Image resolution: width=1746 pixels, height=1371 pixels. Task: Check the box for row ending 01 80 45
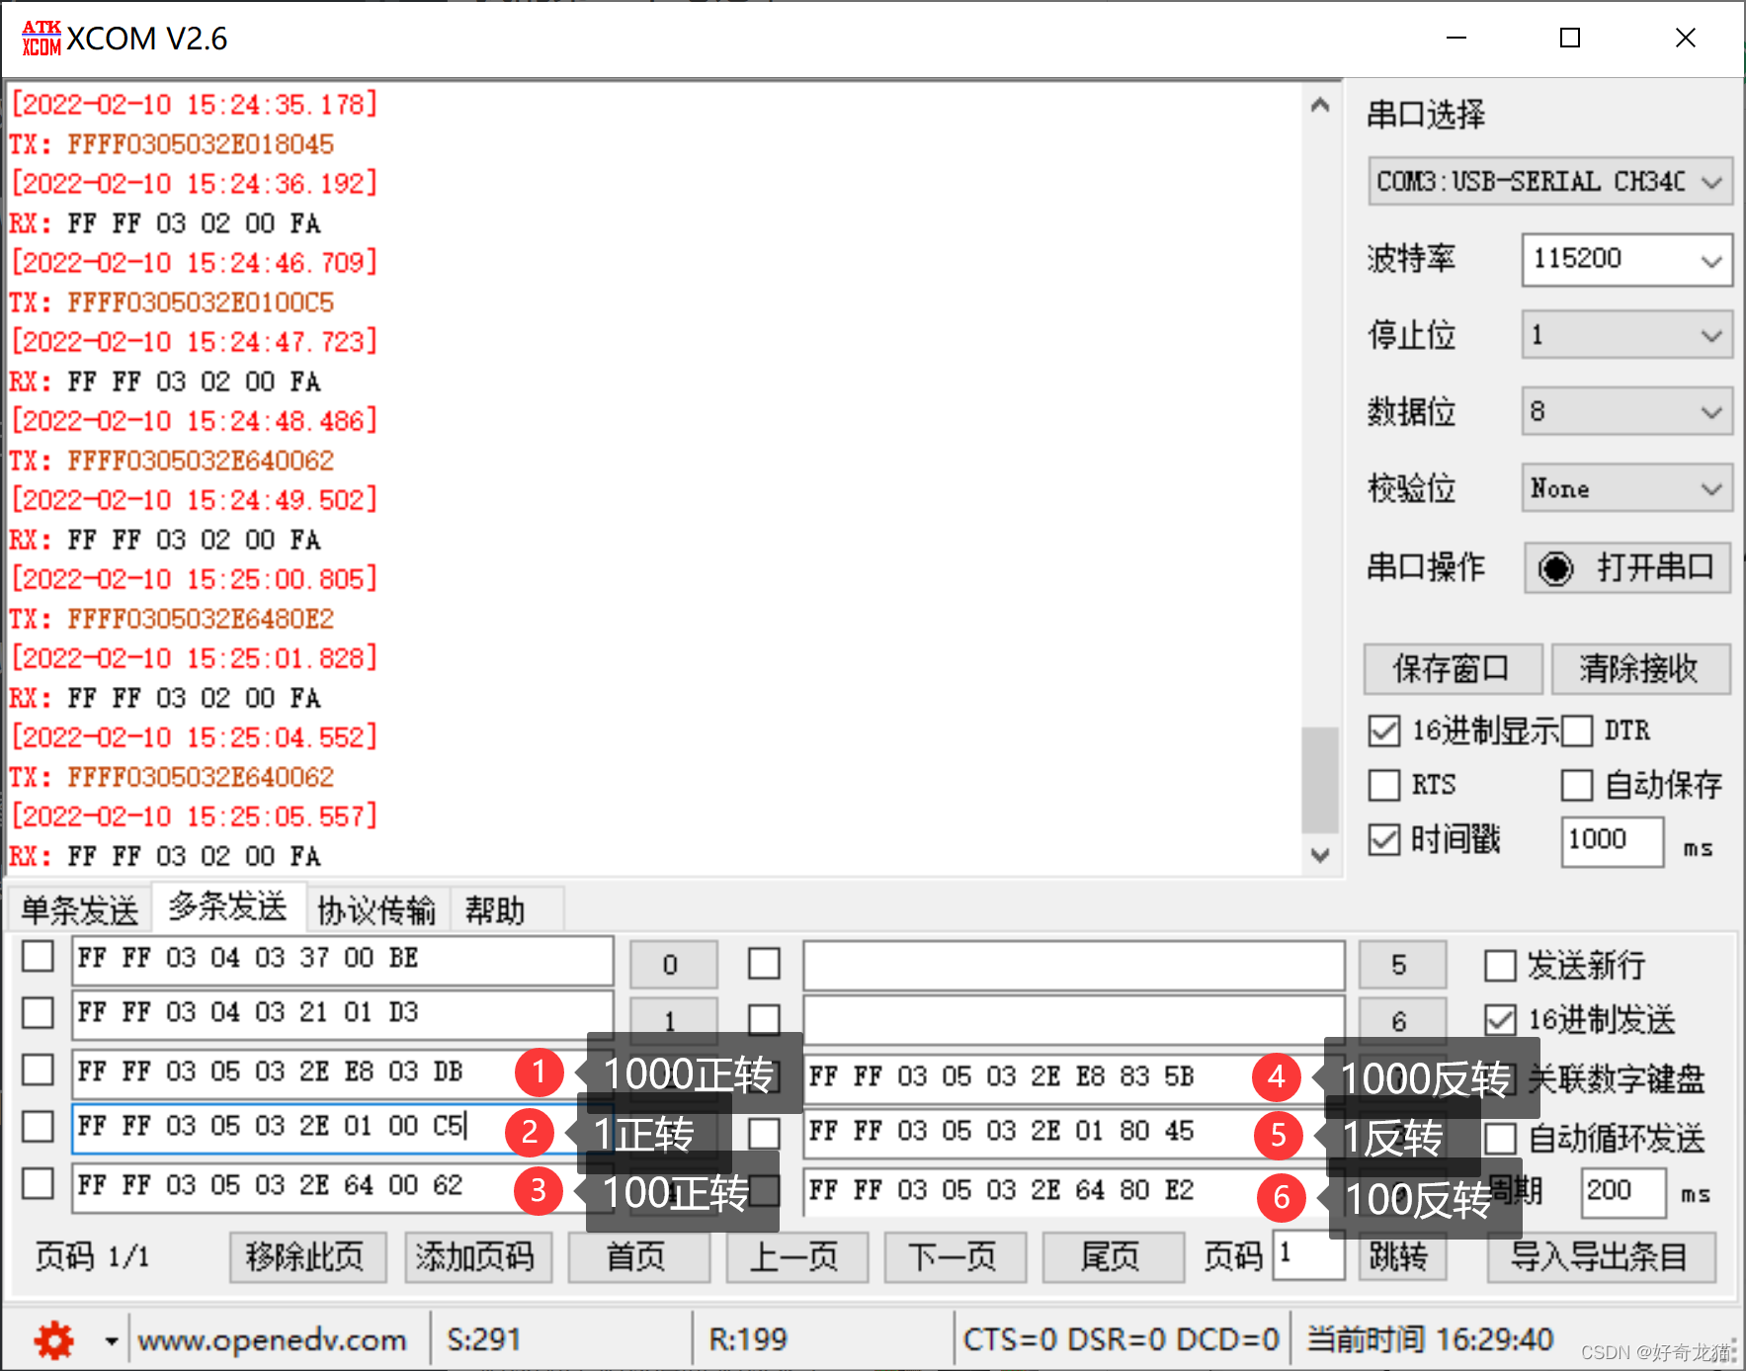[764, 1134]
